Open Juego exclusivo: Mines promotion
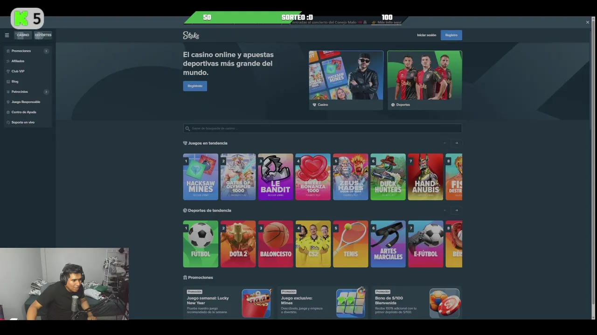This screenshot has height=335, width=597. (x=322, y=303)
